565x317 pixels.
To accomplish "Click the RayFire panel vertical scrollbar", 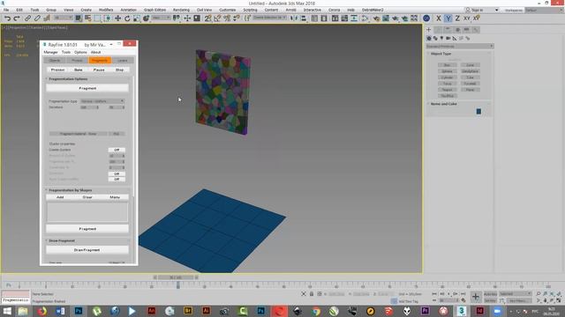I will pyautogui.click(x=134, y=136).
